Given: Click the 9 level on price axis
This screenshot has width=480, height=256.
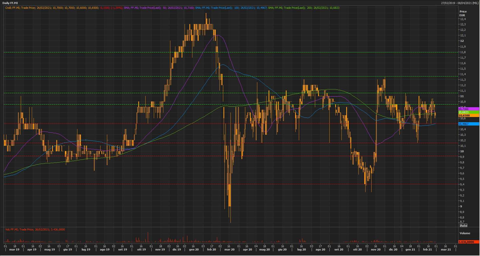Looking at the screenshot, I should (461, 206).
